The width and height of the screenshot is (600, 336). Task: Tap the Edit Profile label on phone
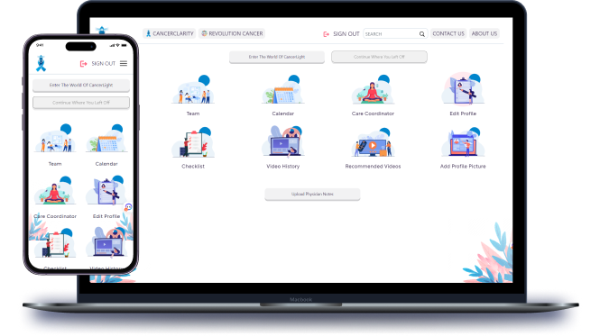pyautogui.click(x=106, y=216)
